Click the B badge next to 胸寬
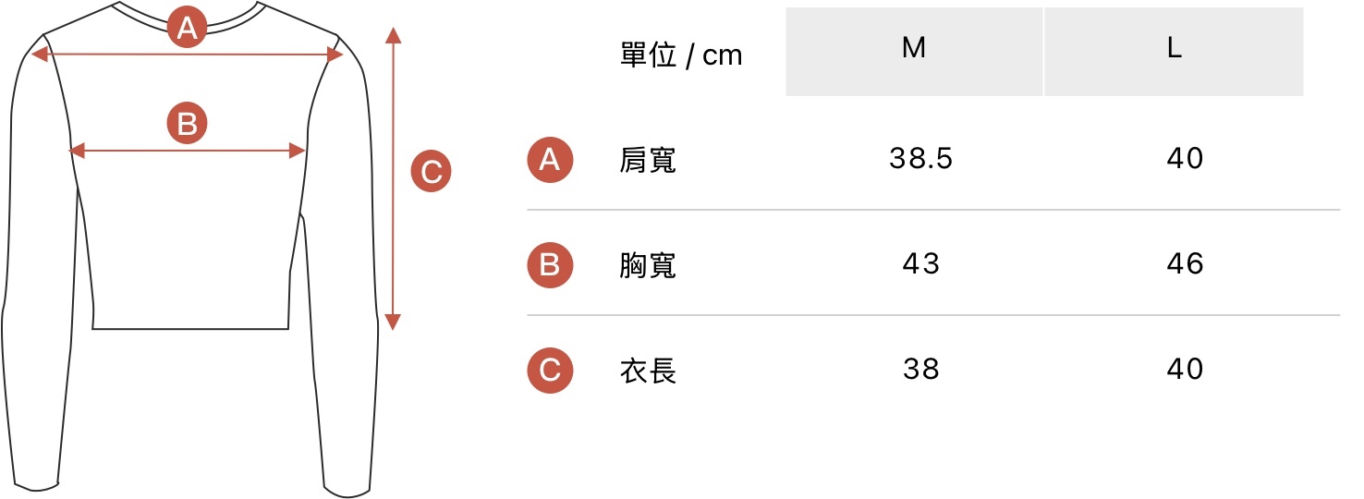1364x499 pixels. tap(550, 265)
